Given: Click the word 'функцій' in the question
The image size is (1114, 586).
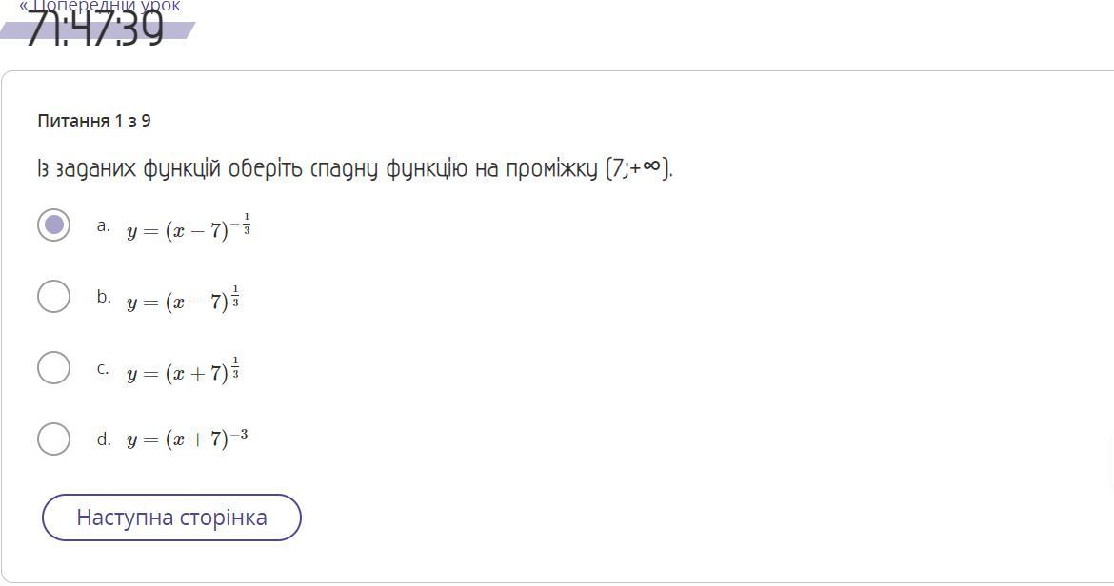Looking at the screenshot, I should [x=182, y=169].
